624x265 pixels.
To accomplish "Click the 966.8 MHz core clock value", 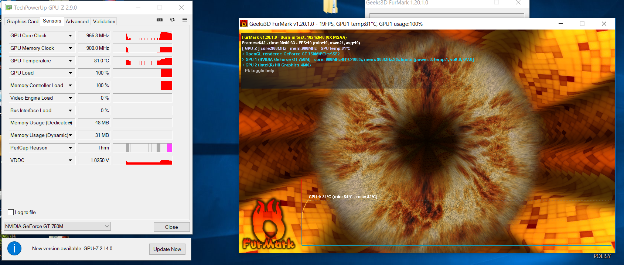I will pyautogui.click(x=95, y=35).
